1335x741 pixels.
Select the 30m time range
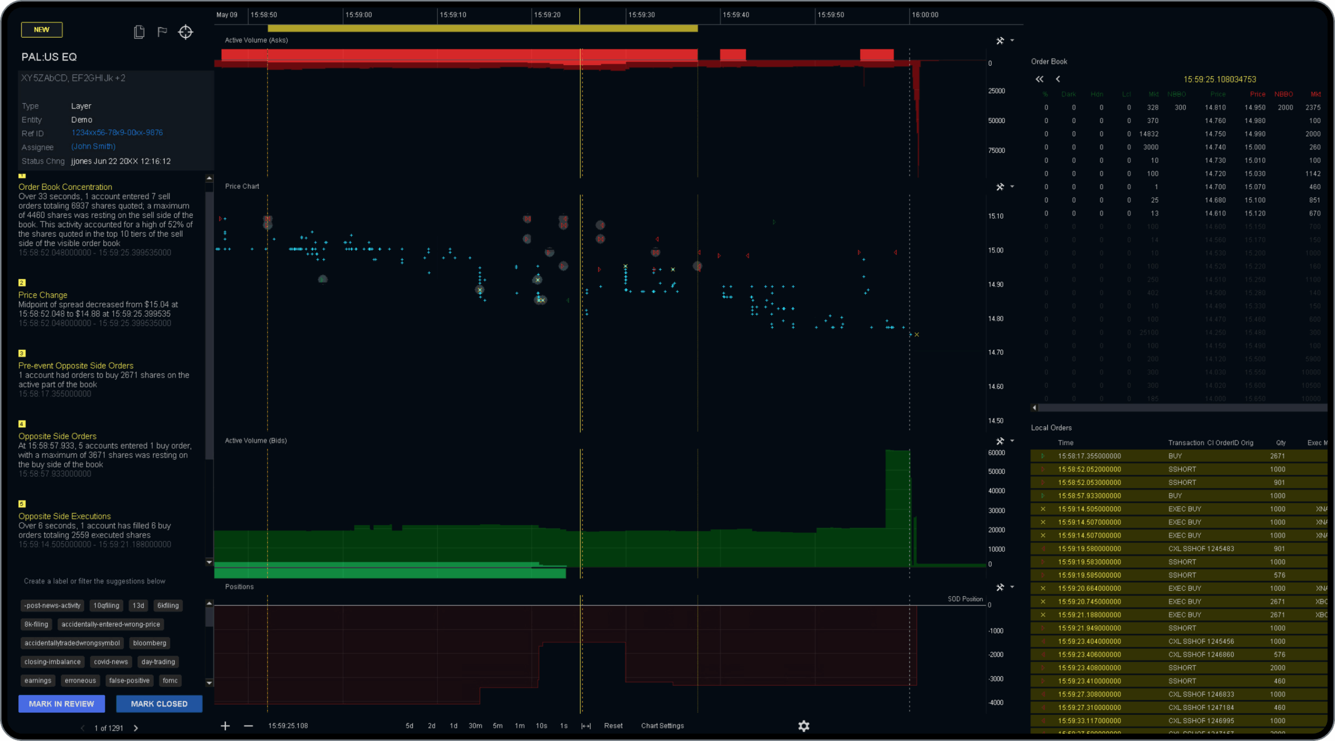[x=475, y=725]
